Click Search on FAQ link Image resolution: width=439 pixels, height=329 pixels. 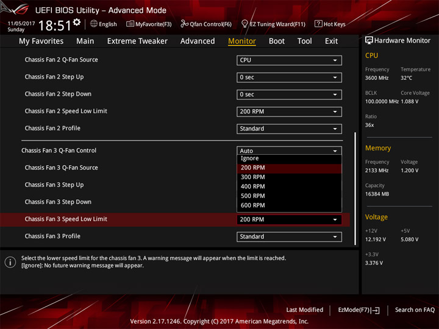coord(415,310)
